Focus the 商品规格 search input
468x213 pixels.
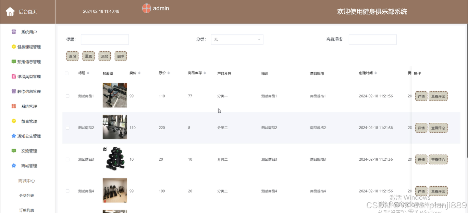click(373, 39)
